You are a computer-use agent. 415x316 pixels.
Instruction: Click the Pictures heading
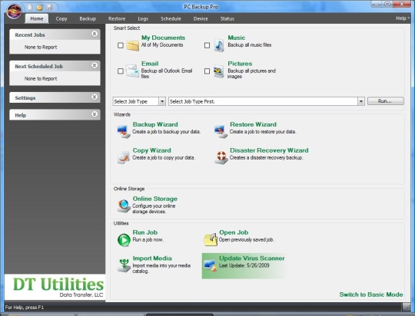tap(240, 64)
